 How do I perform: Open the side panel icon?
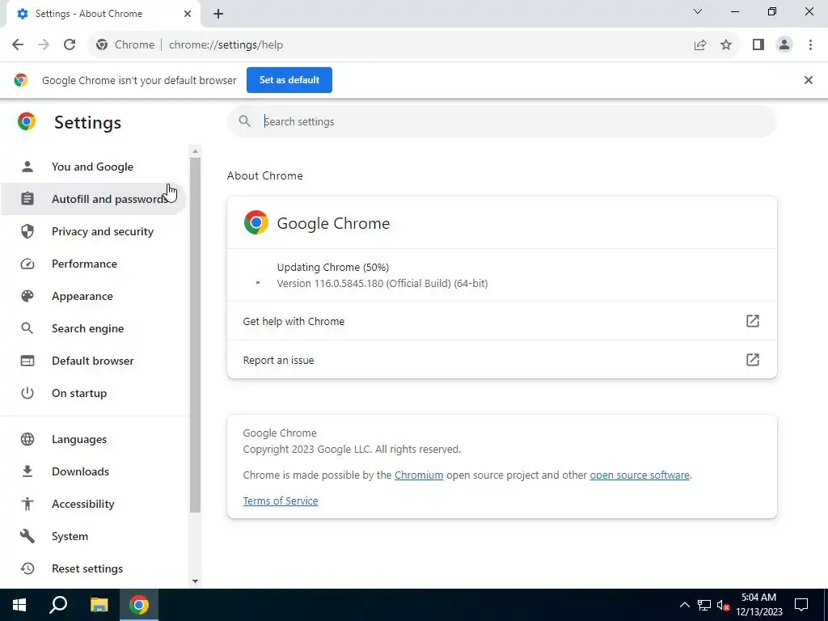(758, 45)
